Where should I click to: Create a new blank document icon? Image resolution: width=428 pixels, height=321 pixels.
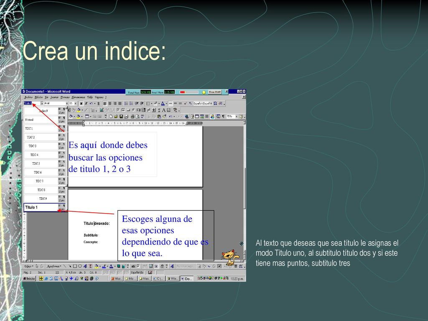click(111, 117)
